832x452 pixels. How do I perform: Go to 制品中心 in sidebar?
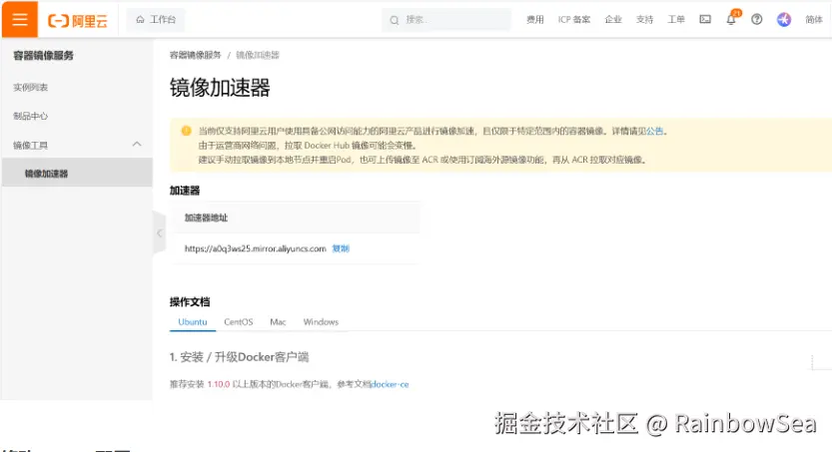31,116
